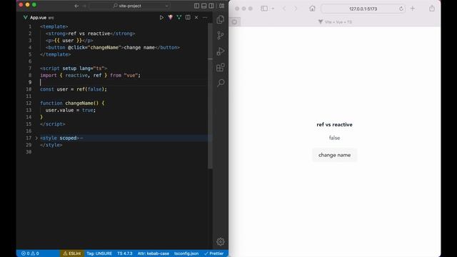The height and width of the screenshot is (257, 457).
Task: Reload the page with Safari's refresh icon
Action: coord(401,9)
